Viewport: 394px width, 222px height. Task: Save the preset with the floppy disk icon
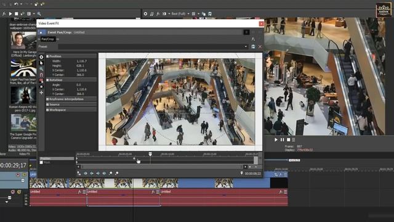(x=253, y=47)
